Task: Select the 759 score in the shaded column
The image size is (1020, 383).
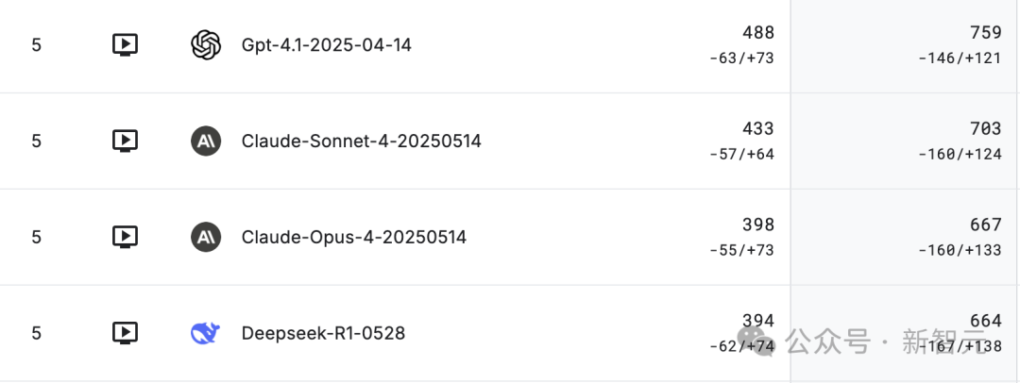Action: click(985, 32)
